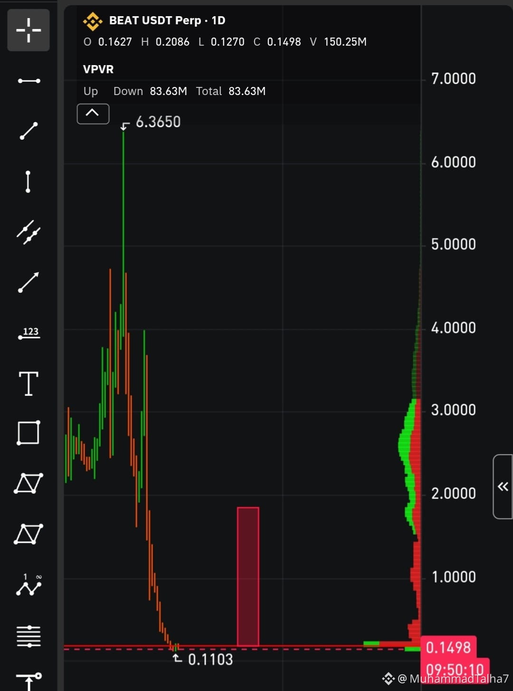Select the horizontal segment line tool

click(x=28, y=81)
